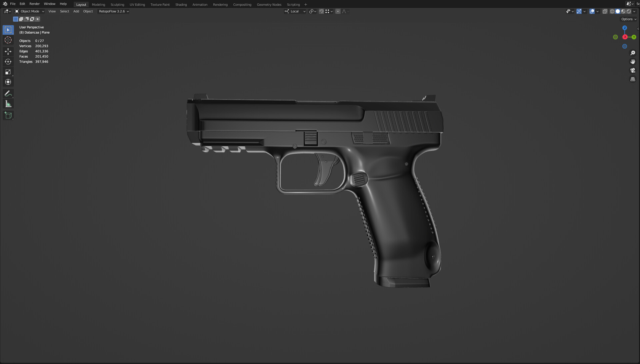Switch to the Sculpting workspace tab
Image resolution: width=640 pixels, height=364 pixels.
[x=117, y=4]
